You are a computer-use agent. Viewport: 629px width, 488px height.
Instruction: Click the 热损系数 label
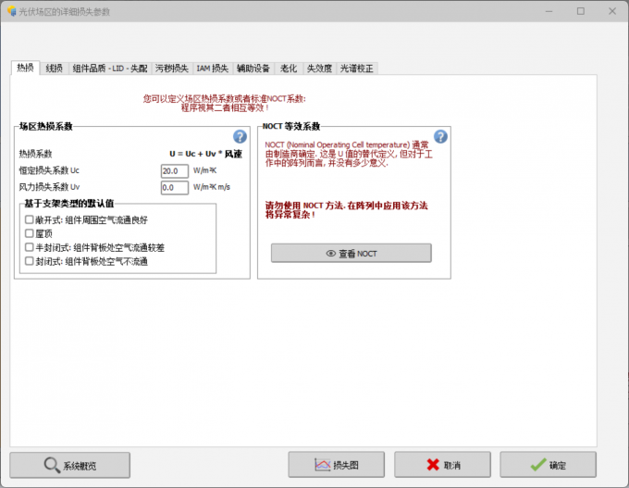pos(36,154)
